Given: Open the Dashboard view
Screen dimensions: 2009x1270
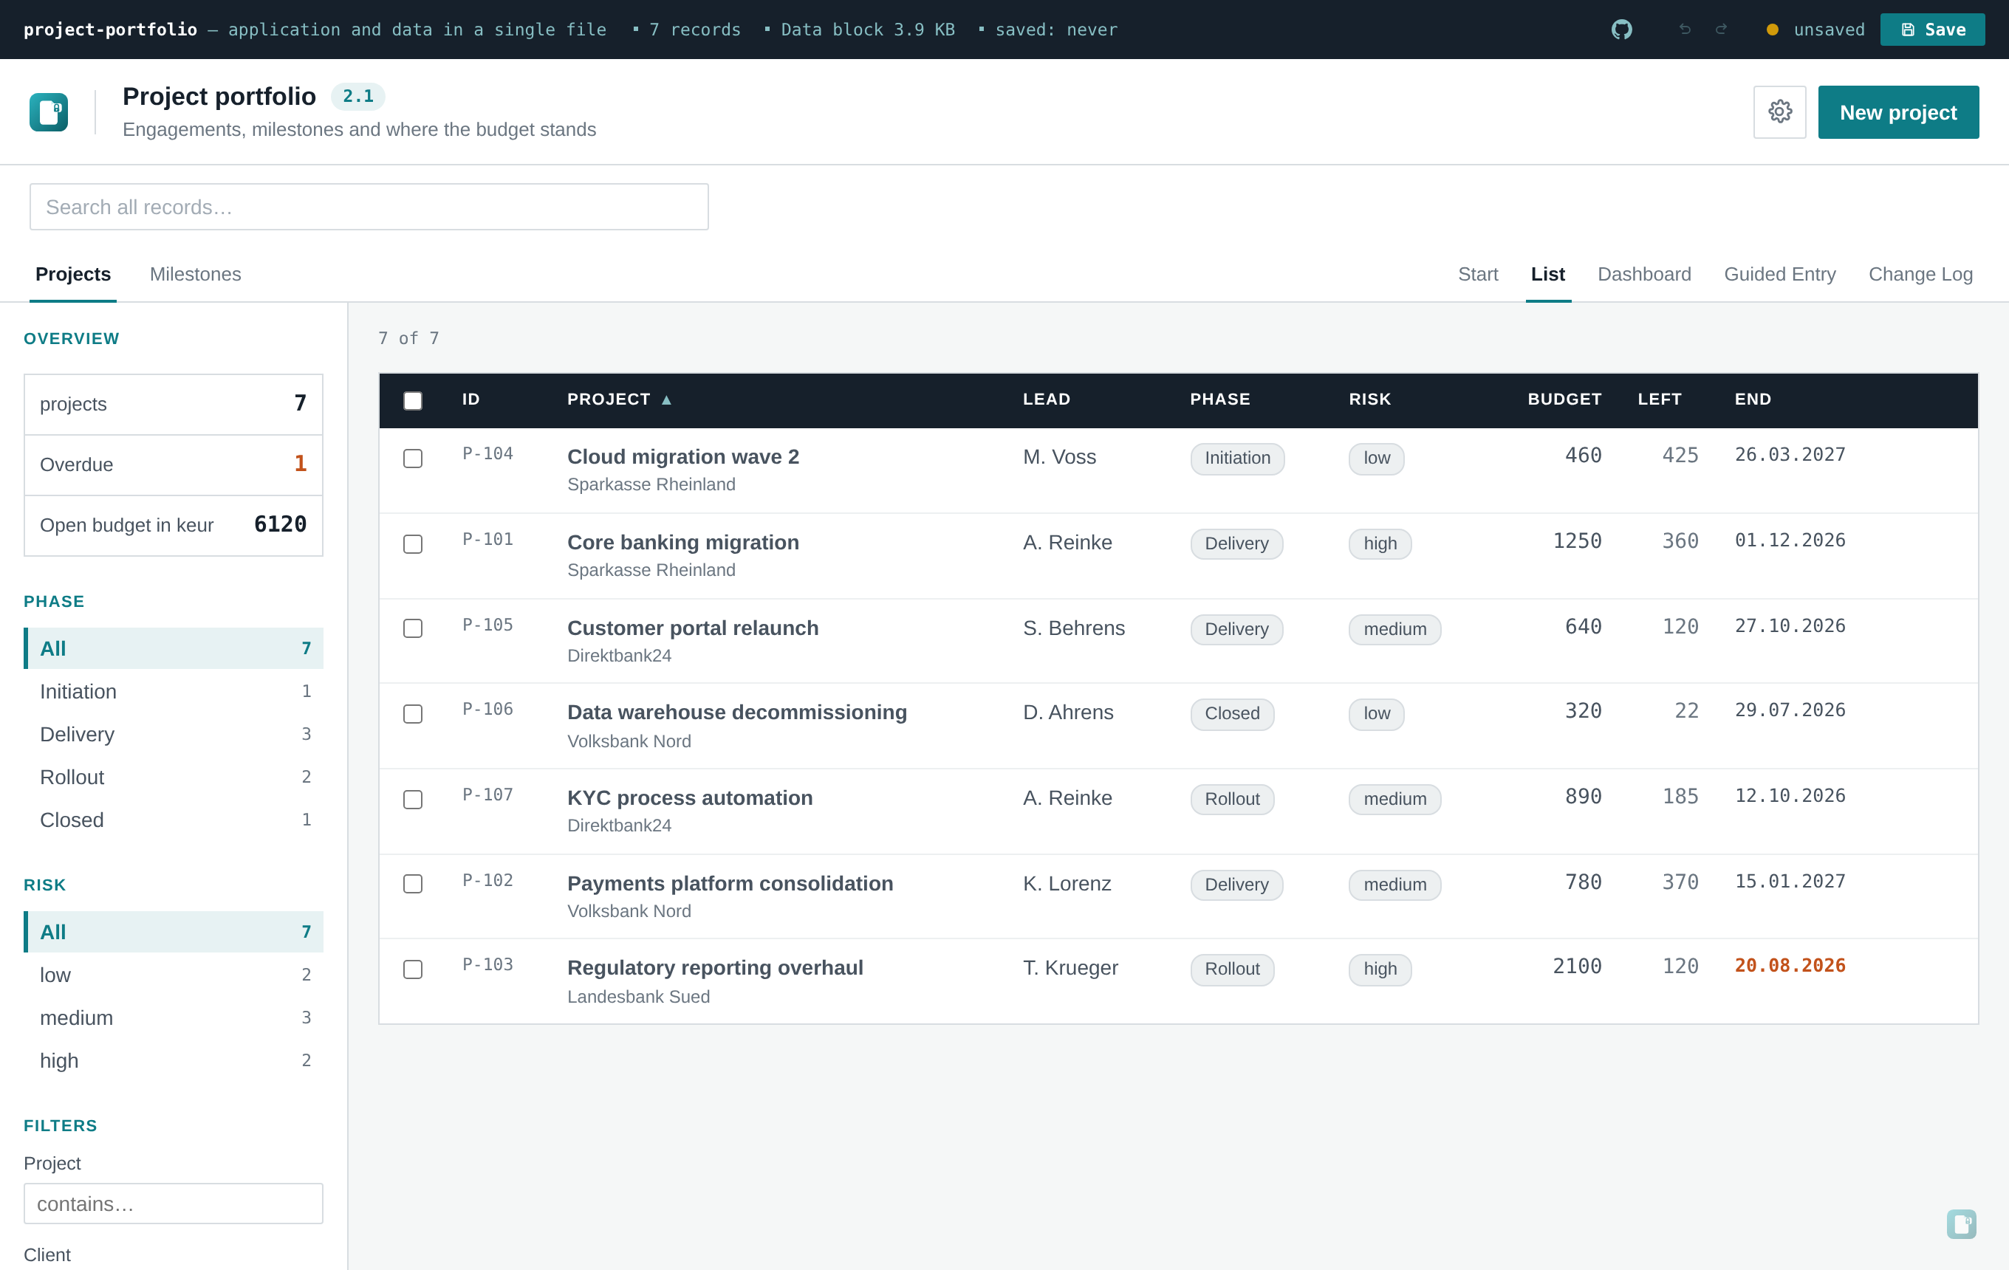Looking at the screenshot, I should click(1643, 275).
